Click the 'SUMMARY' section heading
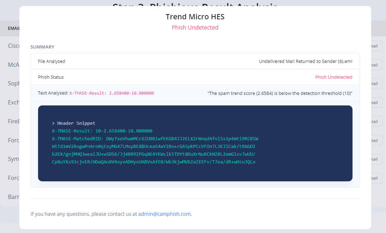Screen dimensions: 386x233 (x=42, y=47)
